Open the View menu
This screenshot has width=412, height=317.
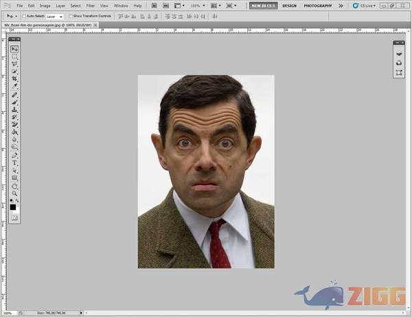pos(104,5)
